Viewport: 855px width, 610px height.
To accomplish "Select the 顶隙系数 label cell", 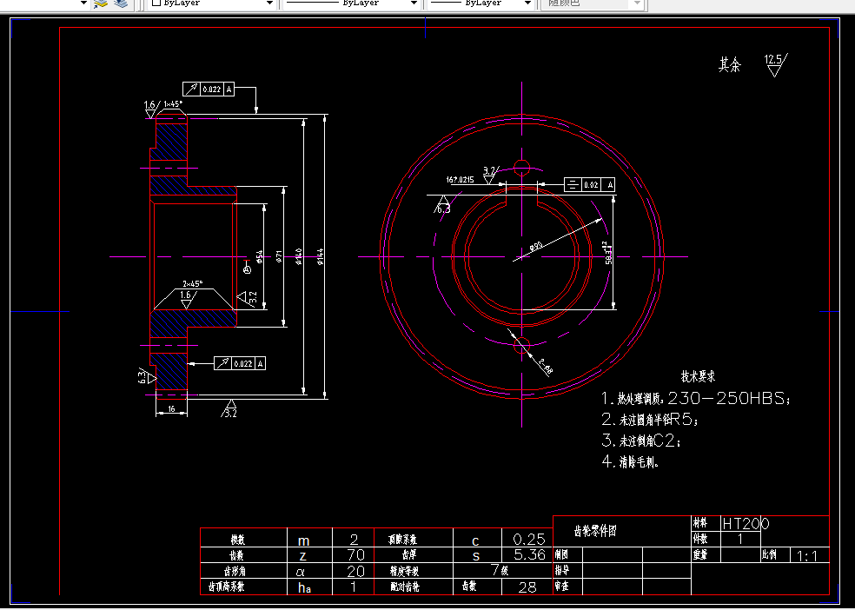I will (x=402, y=539).
